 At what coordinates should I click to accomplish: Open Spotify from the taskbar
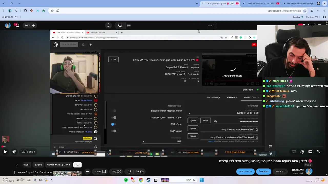coord(126,180)
